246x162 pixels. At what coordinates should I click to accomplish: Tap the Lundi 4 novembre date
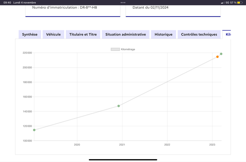click(x=25, y=2)
